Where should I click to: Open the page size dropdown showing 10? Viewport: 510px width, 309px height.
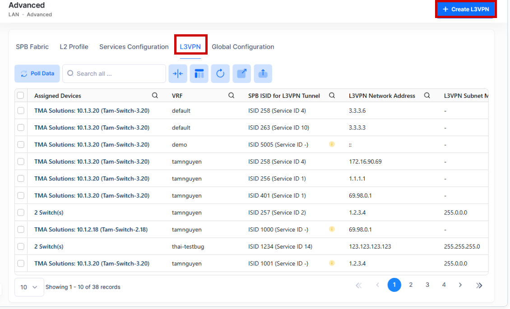29,287
